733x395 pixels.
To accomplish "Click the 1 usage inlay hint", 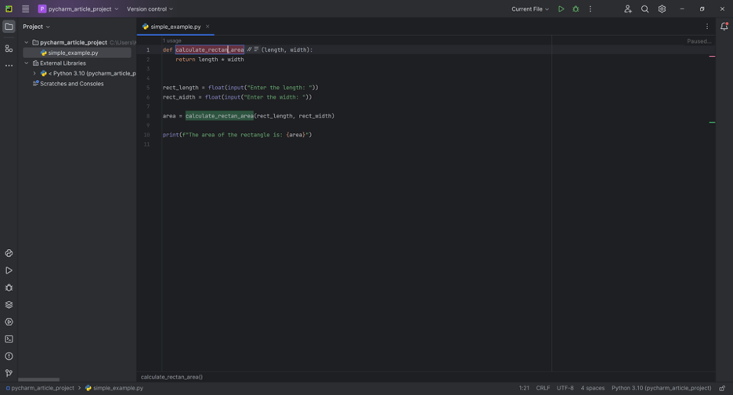I will point(172,42).
